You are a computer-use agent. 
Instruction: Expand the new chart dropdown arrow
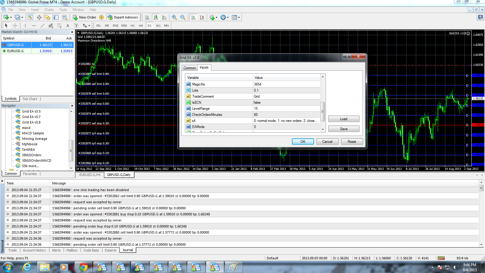pos(11,17)
